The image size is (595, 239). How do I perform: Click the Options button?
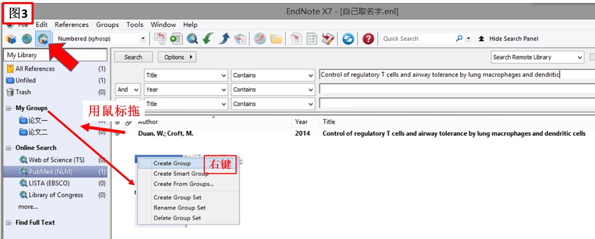pos(177,57)
